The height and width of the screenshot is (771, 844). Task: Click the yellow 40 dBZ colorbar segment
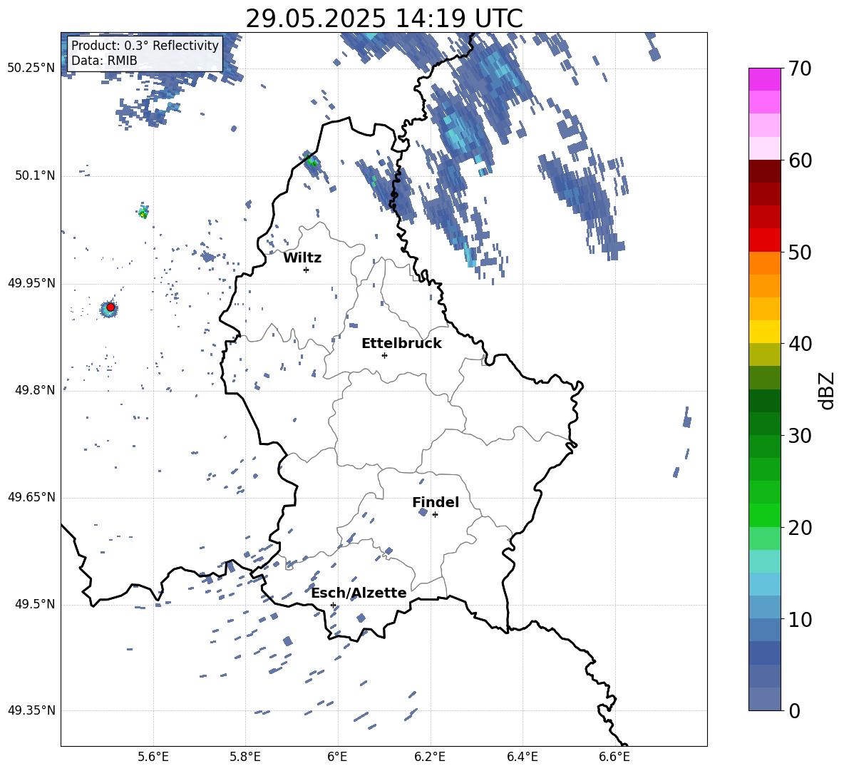coord(764,332)
